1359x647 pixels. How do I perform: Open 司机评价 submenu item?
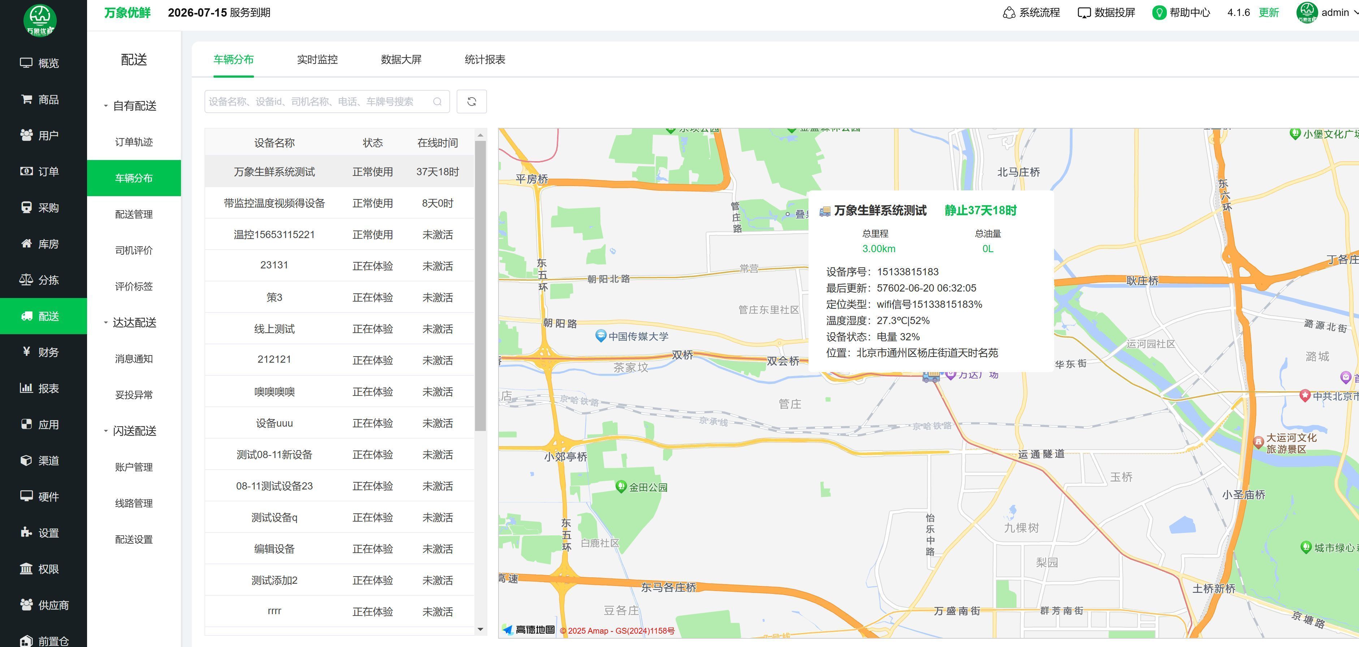point(134,250)
